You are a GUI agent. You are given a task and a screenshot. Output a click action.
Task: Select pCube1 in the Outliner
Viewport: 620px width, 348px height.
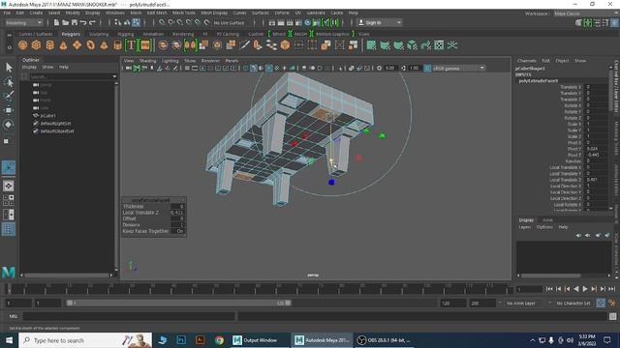click(47, 116)
